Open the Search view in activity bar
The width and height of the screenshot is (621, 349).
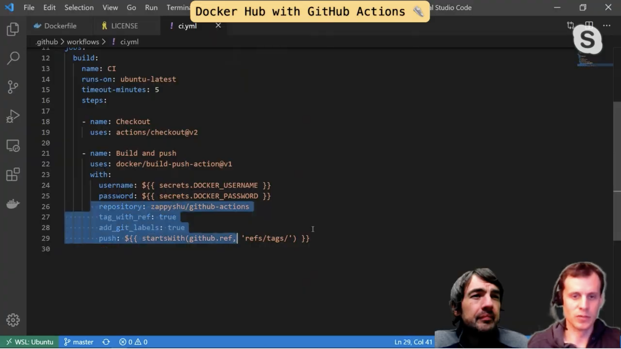(13, 58)
